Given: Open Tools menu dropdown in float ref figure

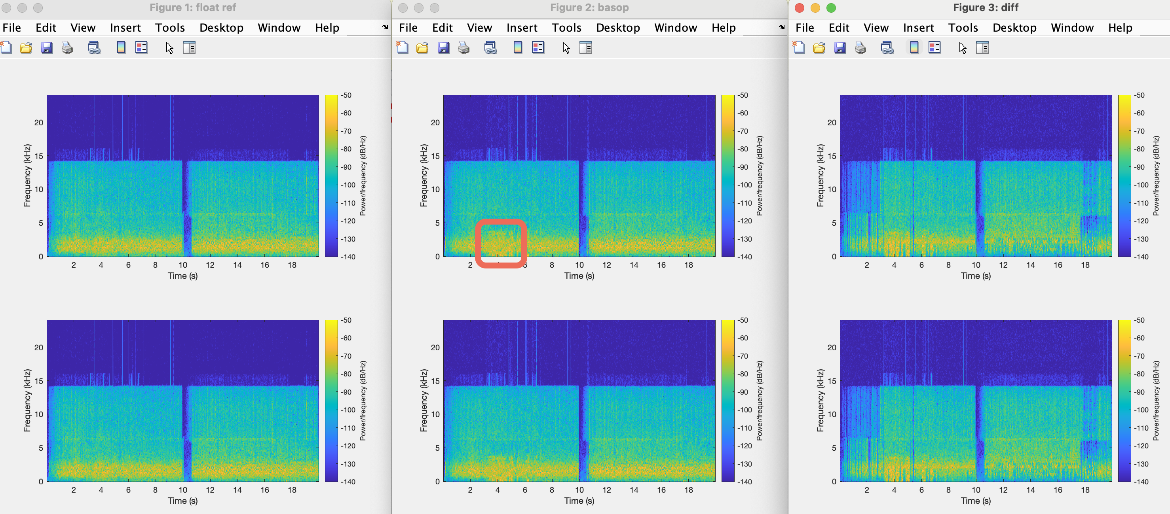Looking at the screenshot, I should pos(170,28).
